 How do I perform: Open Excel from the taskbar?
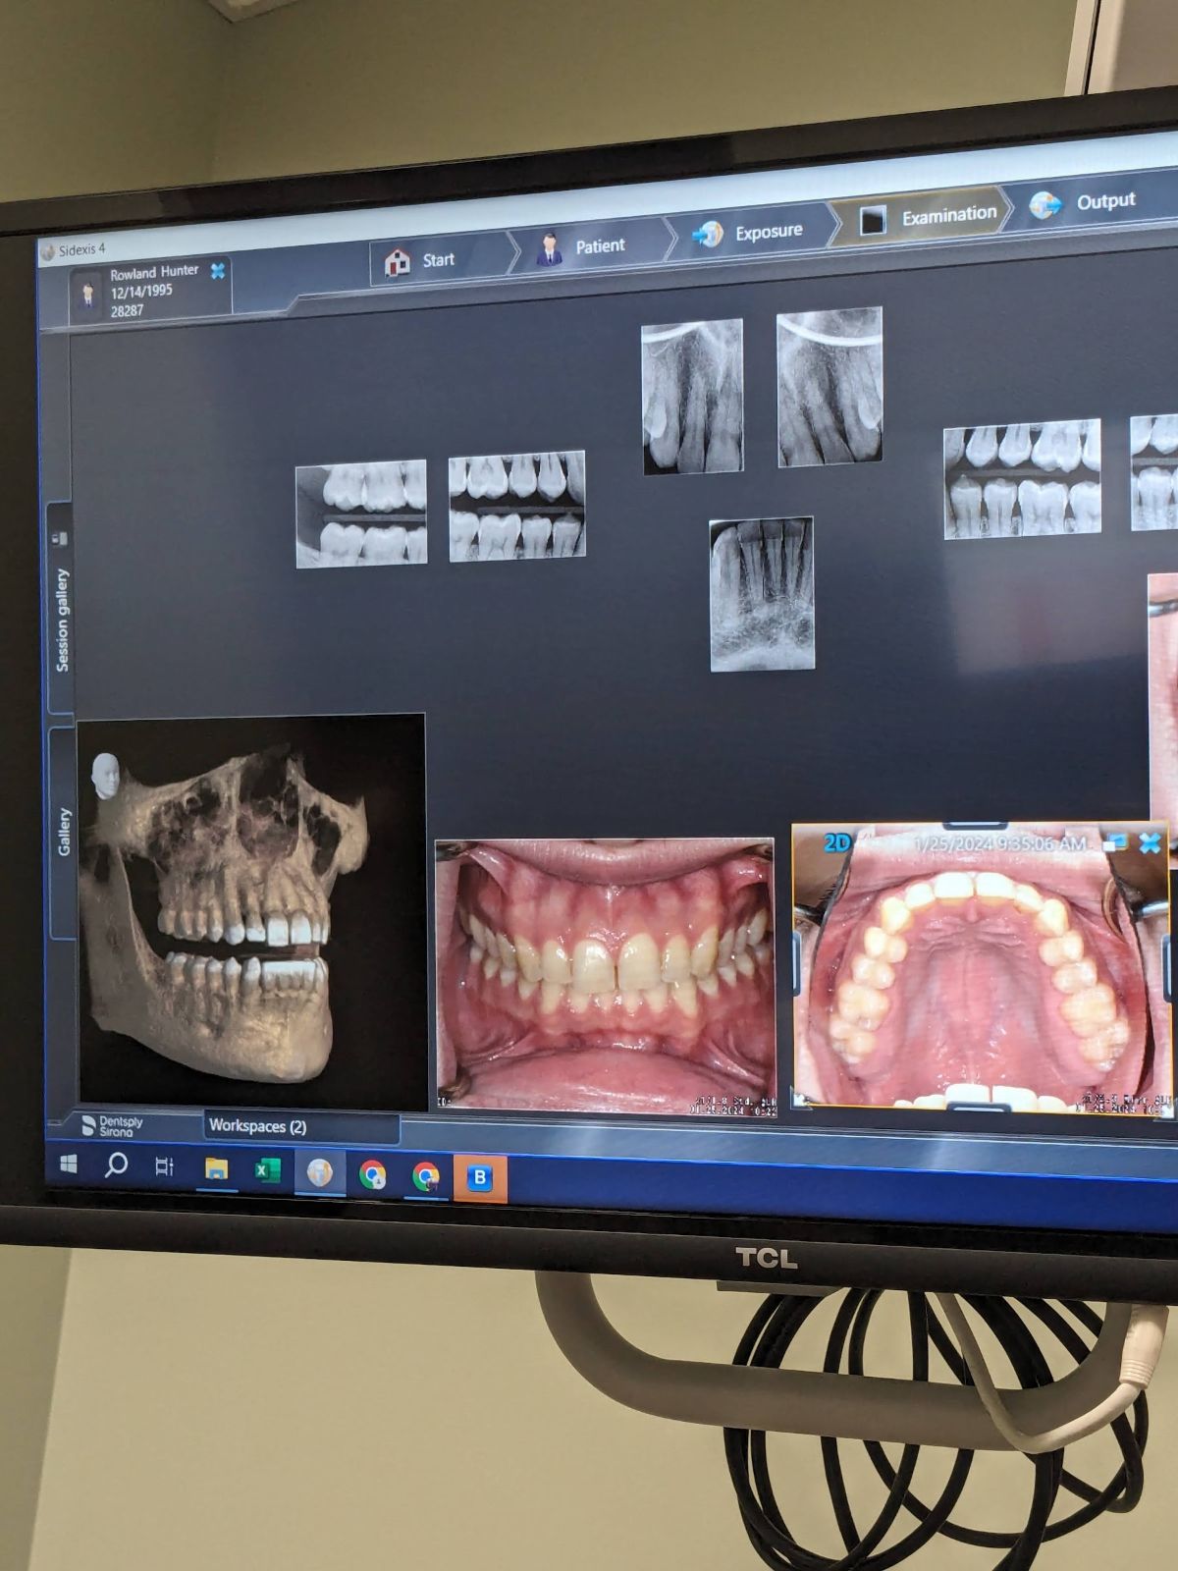coord(267,1170)
